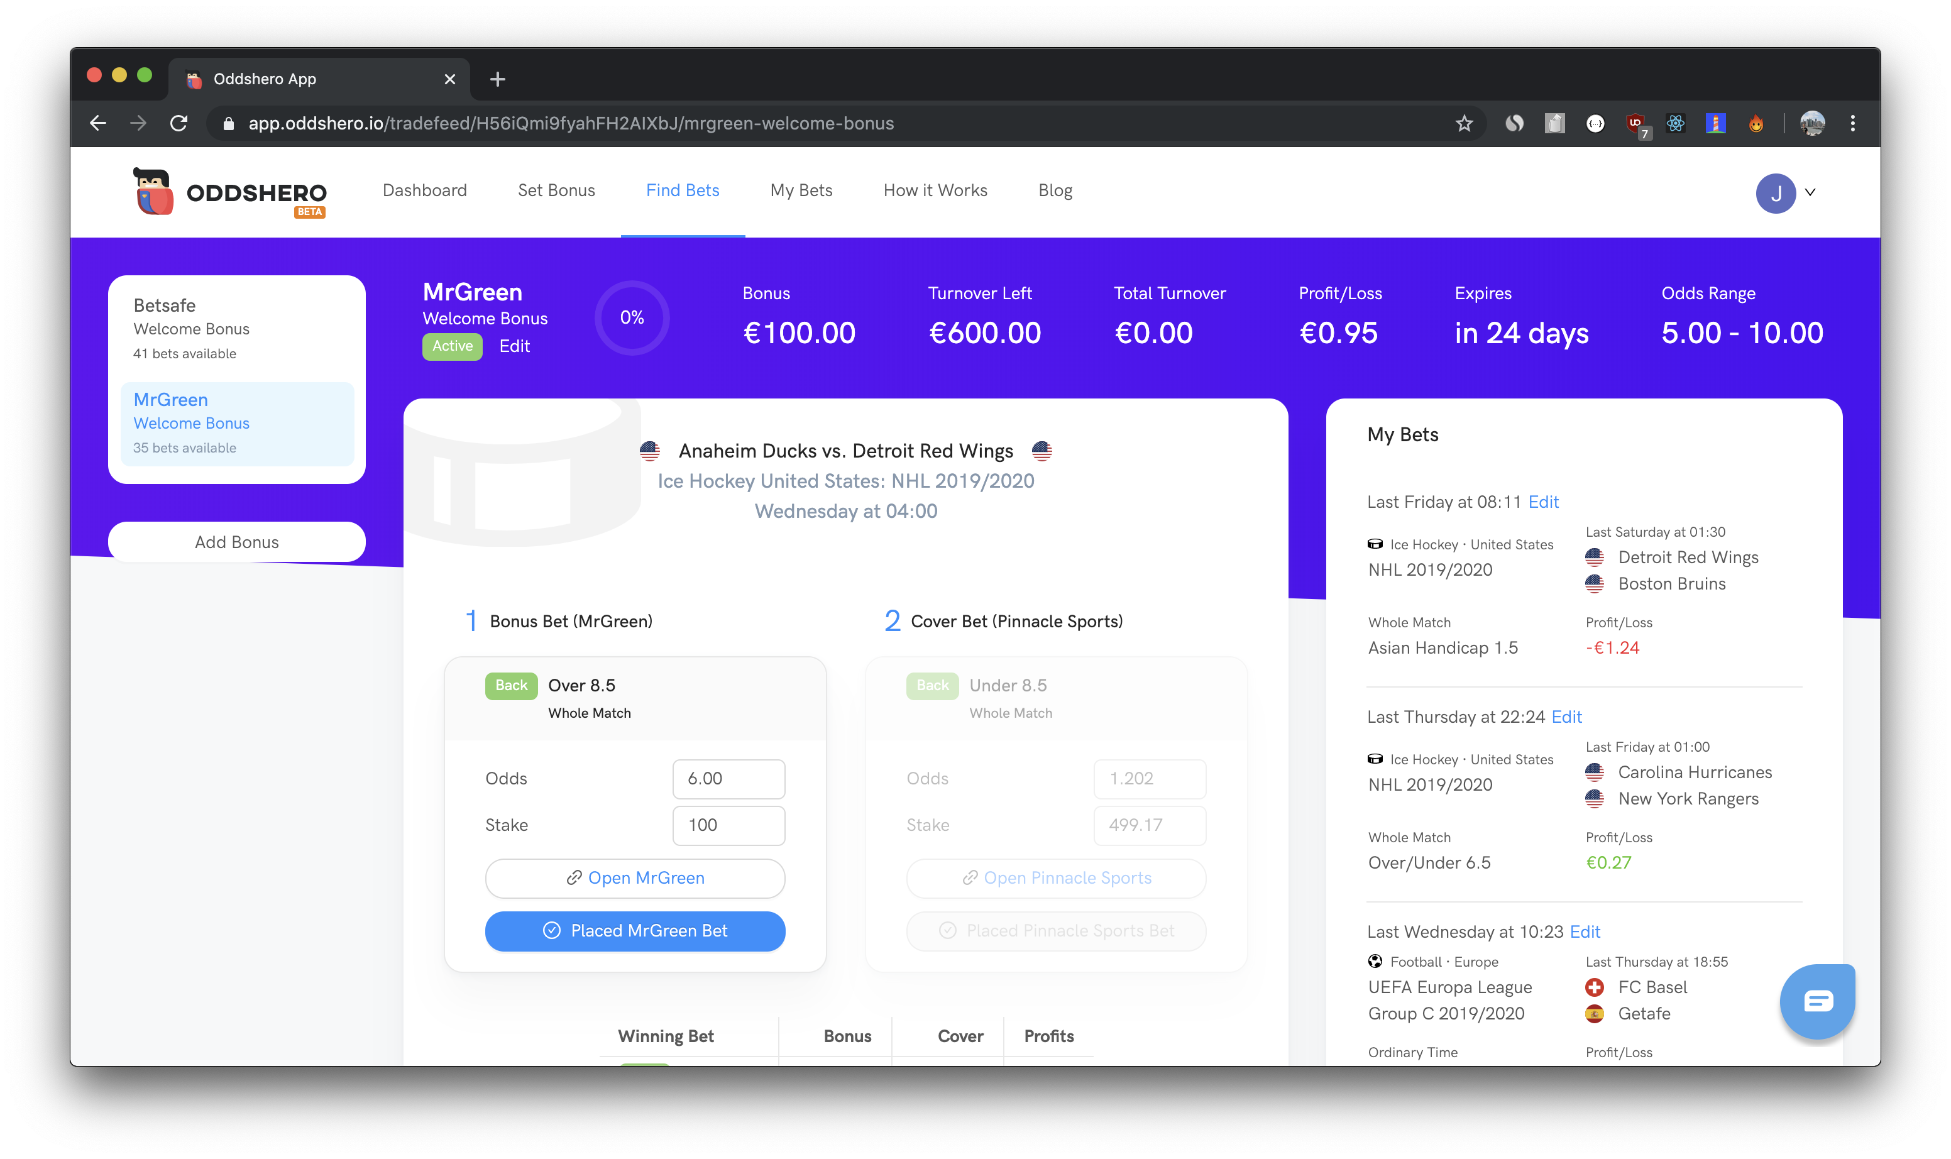
Task: Reload the page with refresh icon
Action: (x=179, y=123)
